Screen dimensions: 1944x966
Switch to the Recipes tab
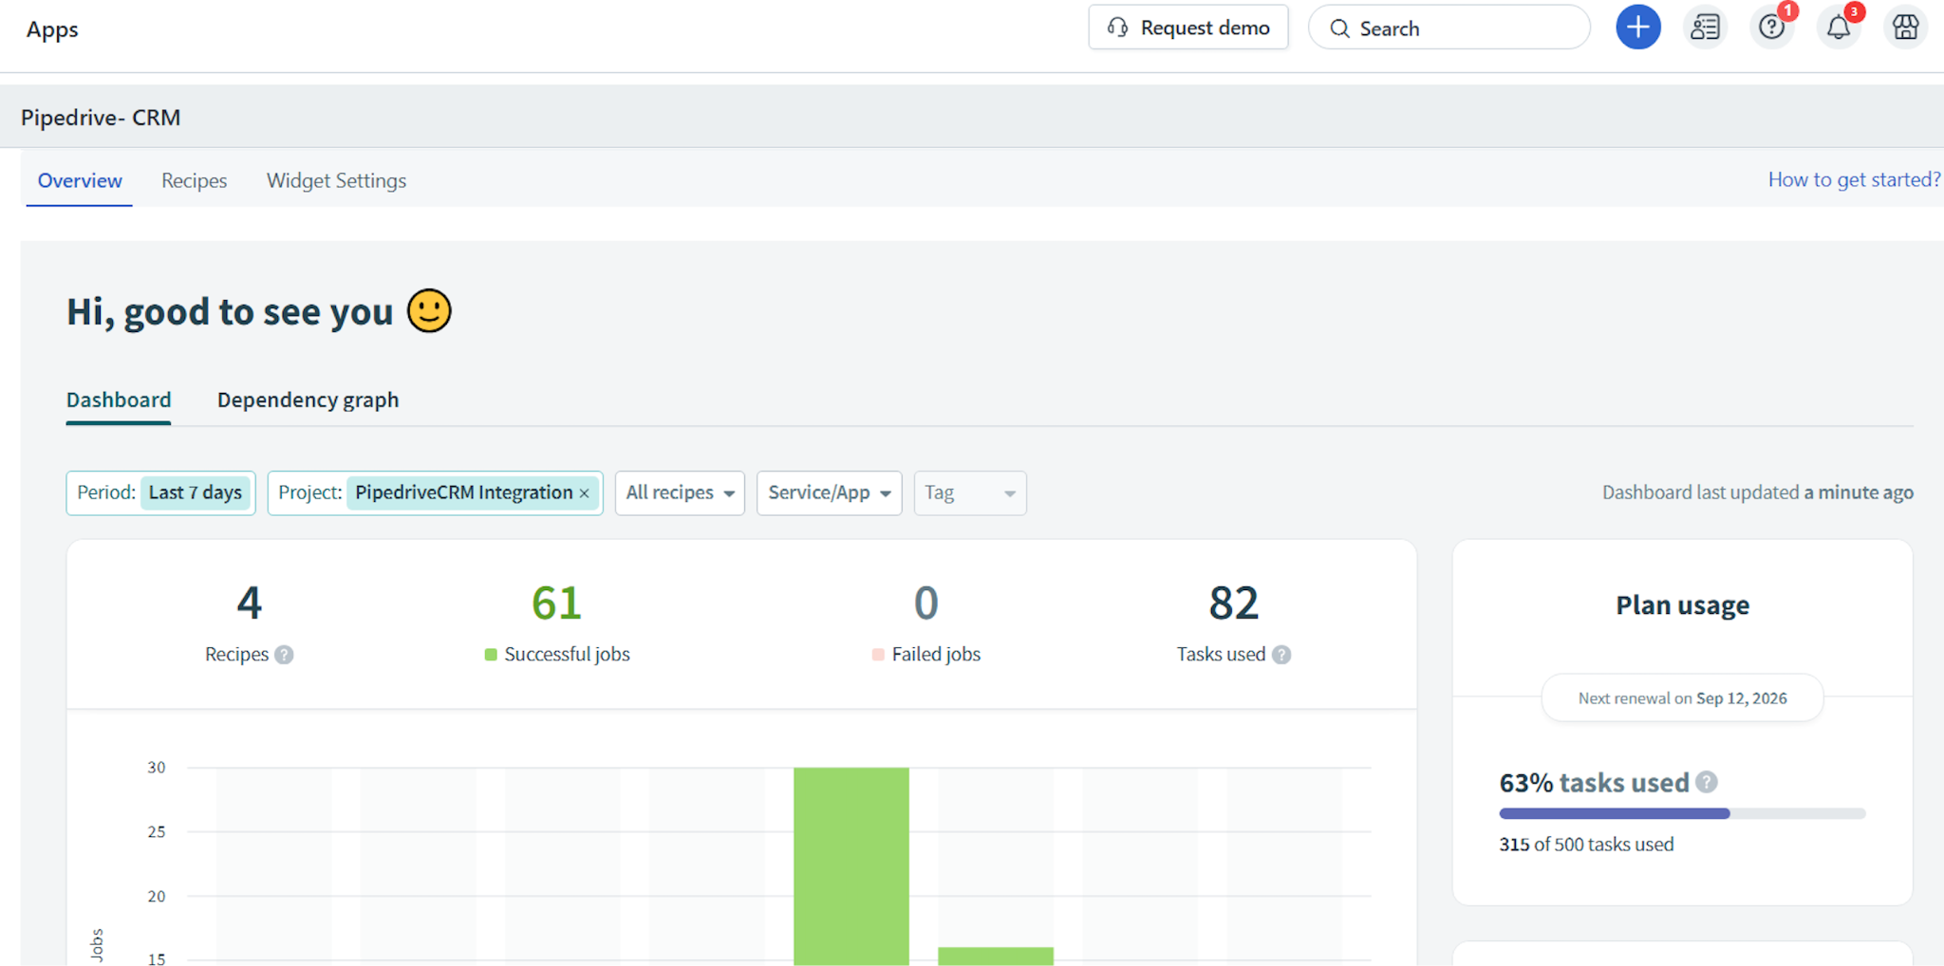point(194,180)
